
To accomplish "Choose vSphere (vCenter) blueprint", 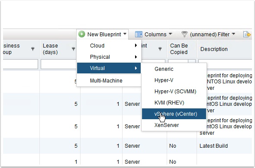I will click(x=174, y=114).
